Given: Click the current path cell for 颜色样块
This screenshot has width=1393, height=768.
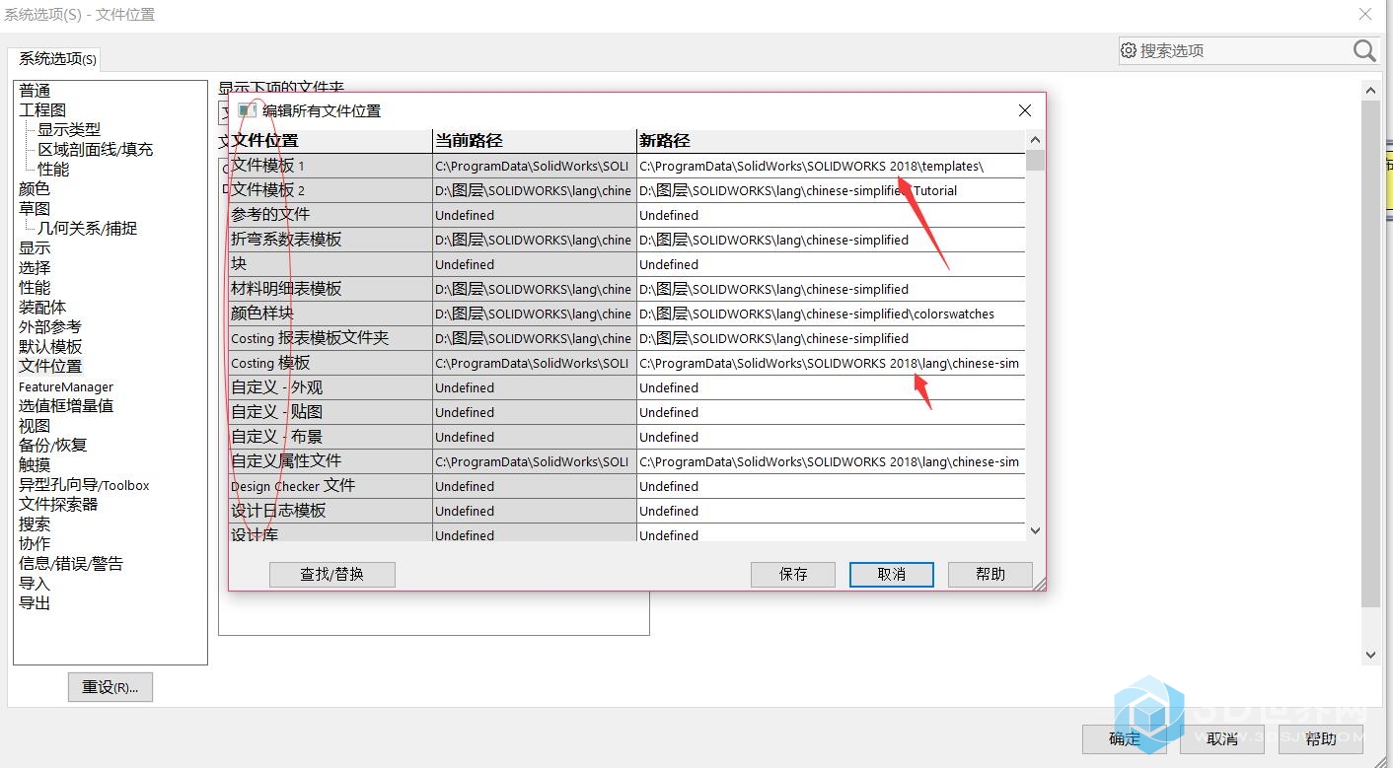Looking at the screenshot, I should click(x=535, y=314).
